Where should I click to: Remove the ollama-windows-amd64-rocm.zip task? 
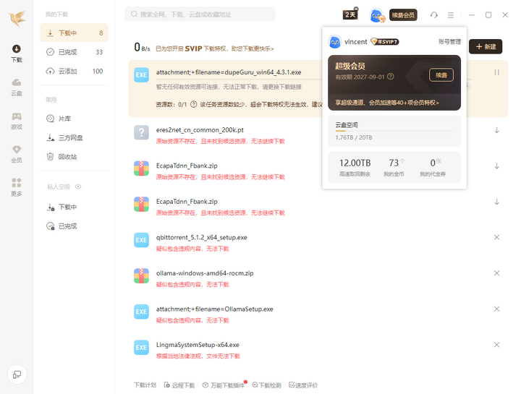point(496,273)
